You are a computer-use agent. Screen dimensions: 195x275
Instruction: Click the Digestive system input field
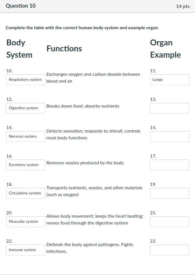pos(25,108)
